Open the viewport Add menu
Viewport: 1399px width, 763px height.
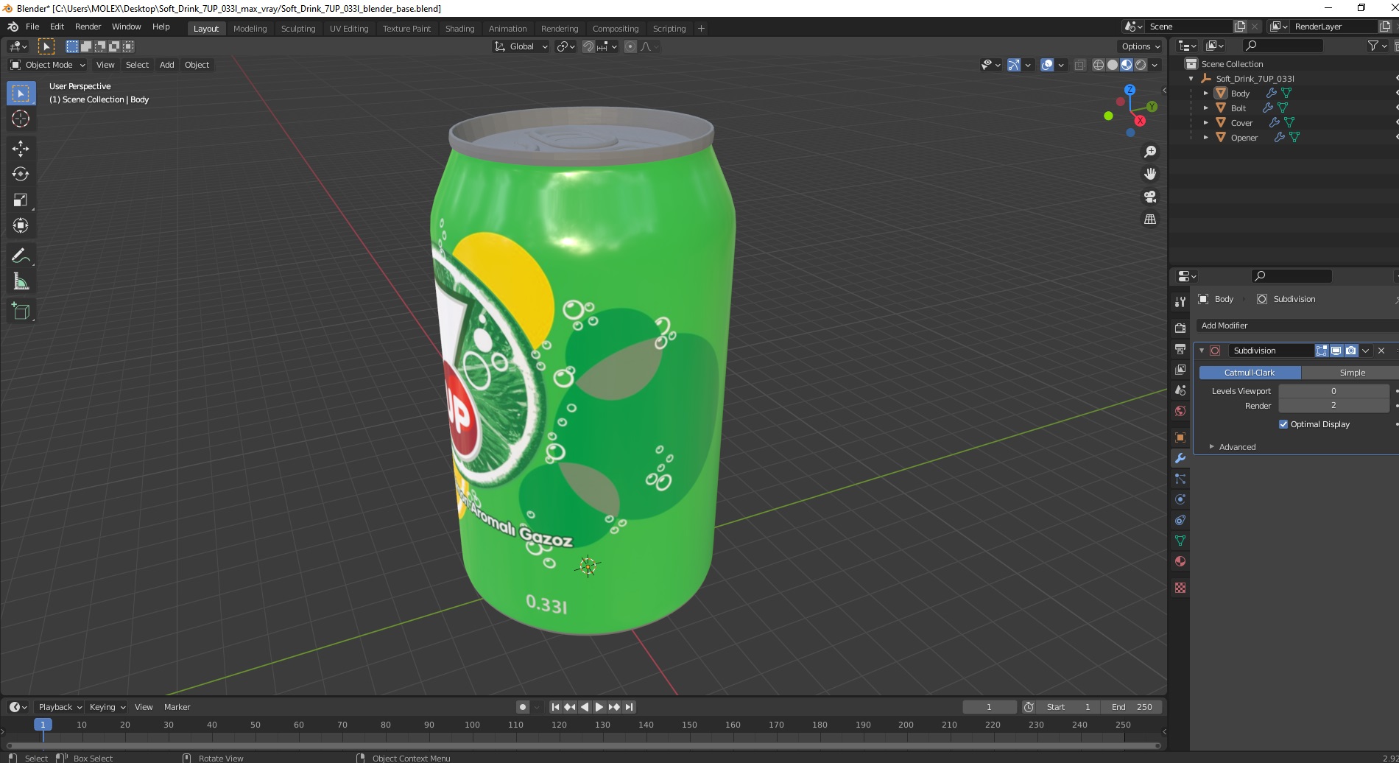click(x=167, y=65)
